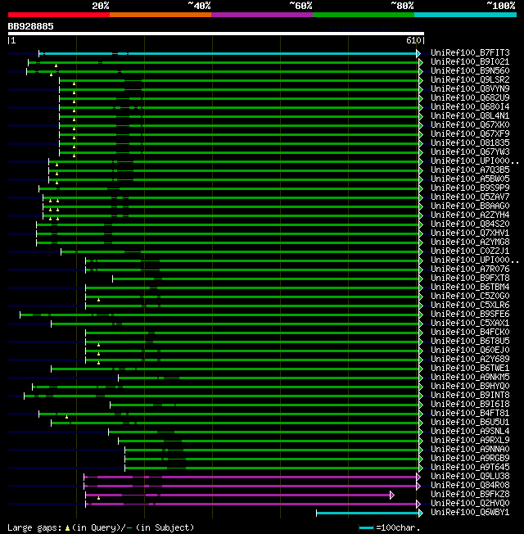
Task: Click the UniRef100_B4FCK0 label
Action: (x=470, y=333)
